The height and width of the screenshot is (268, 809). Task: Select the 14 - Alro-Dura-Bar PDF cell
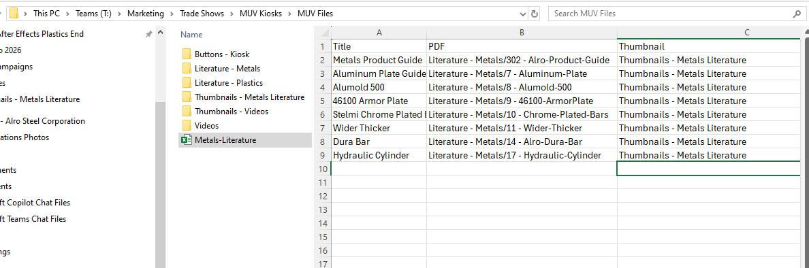point(522,141)
